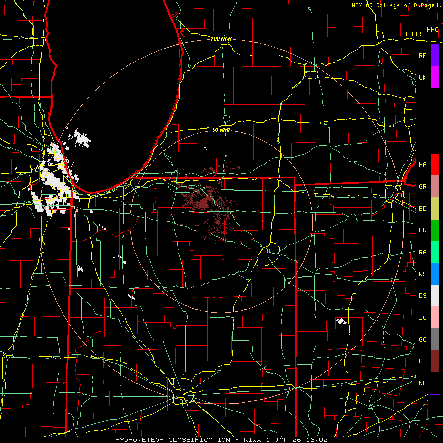The height and width of the screenshot is (443, 443).
Task: Click the BI legend label
Action: coord(422,361)
